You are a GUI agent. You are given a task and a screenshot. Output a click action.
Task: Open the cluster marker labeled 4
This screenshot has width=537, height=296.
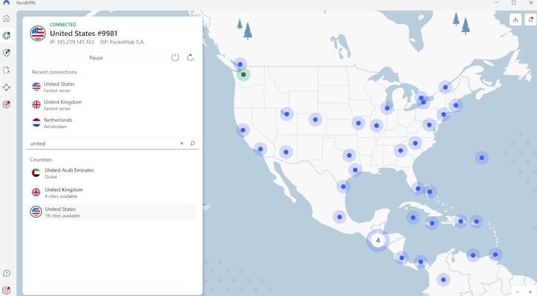378,240
